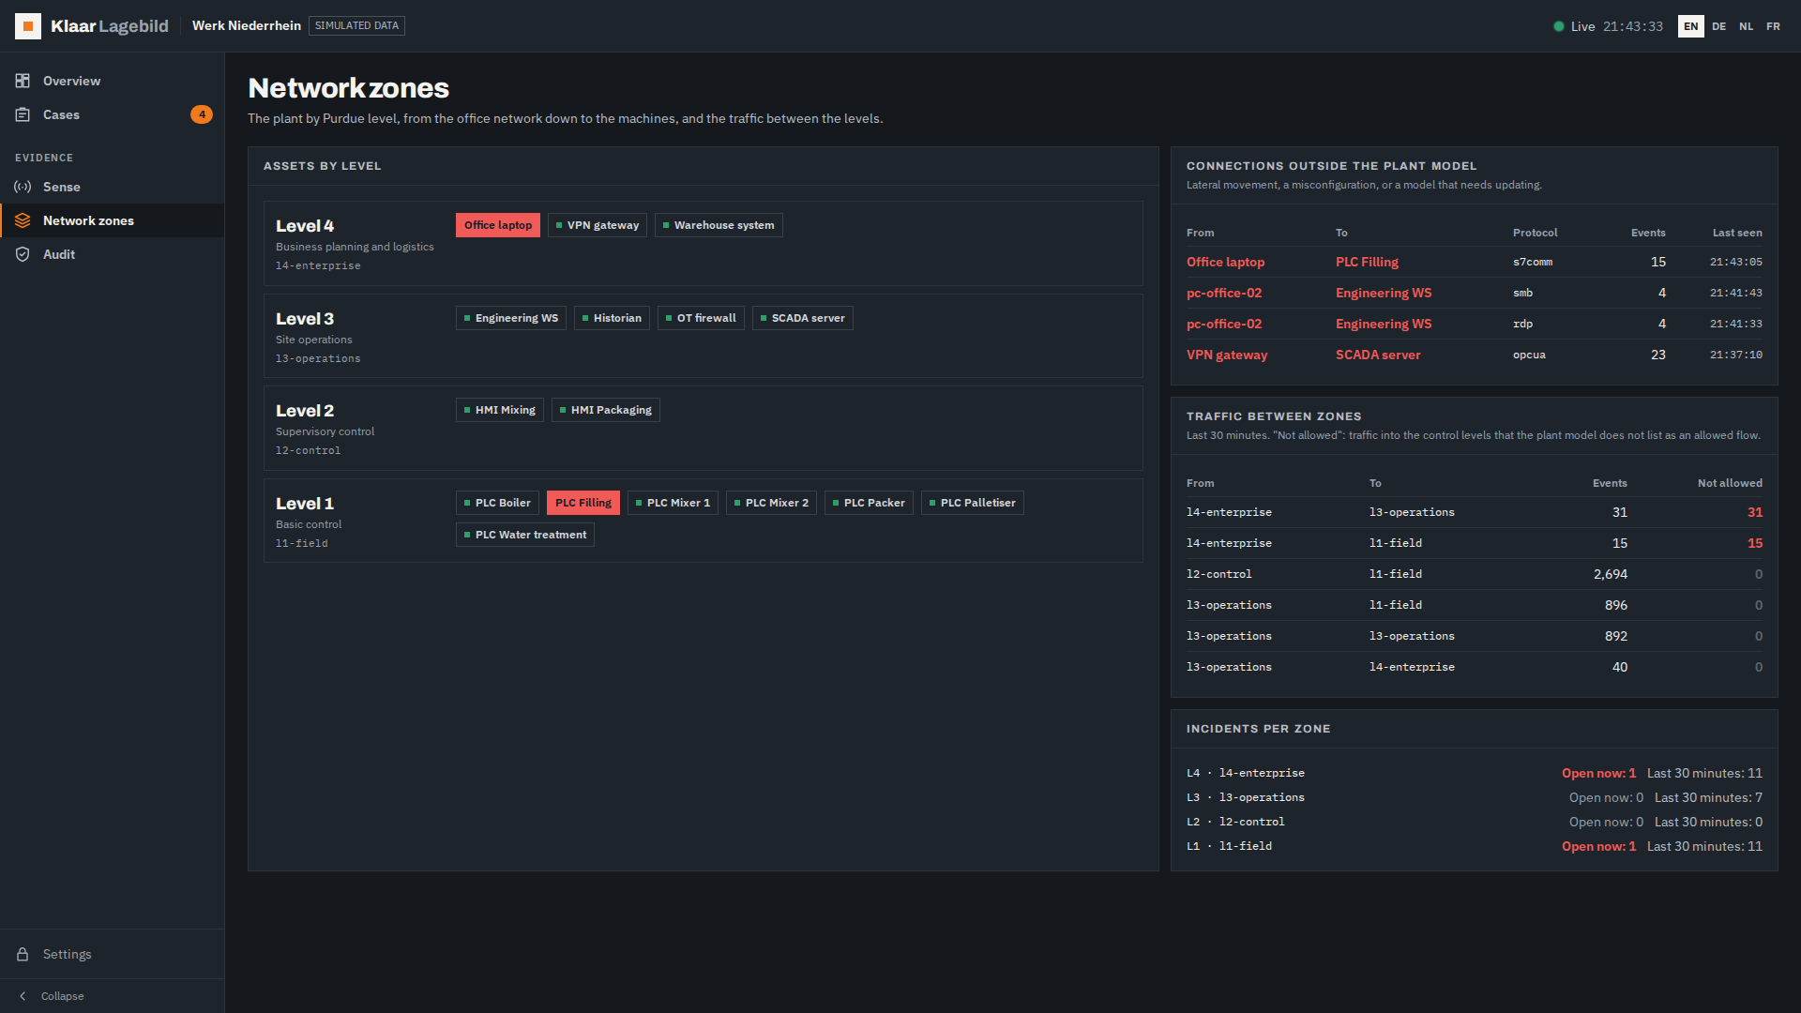This screenshot has height=1013, width=1801.
Task: Click the Network zones layers icon
Action: click(23, 220)
